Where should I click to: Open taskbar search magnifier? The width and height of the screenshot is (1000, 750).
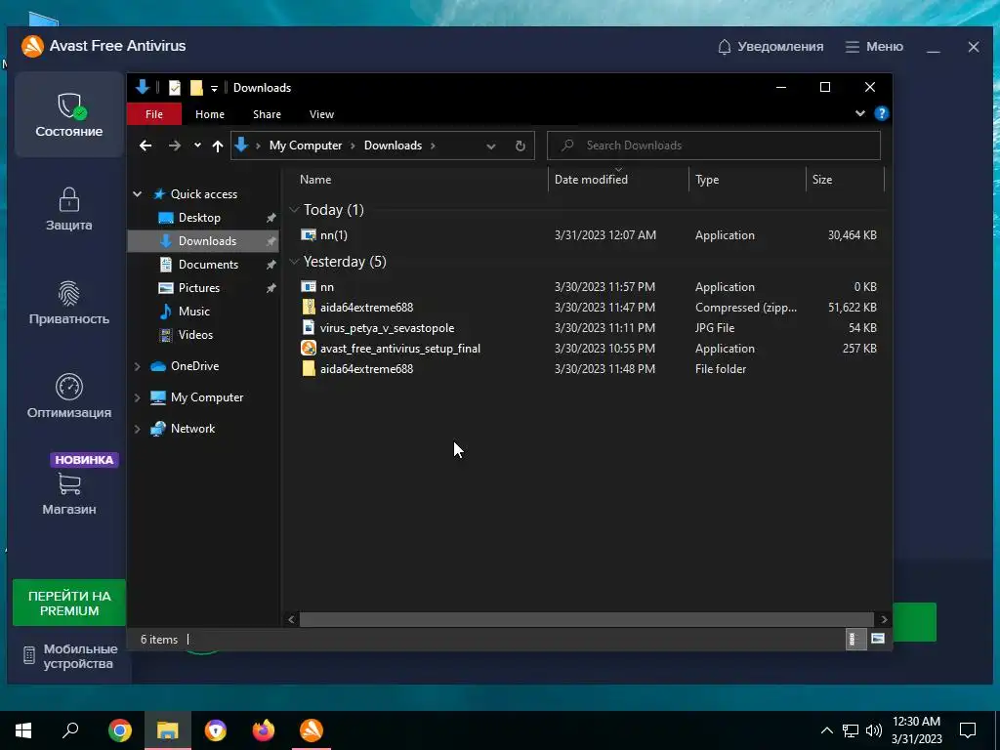(70, 730)
